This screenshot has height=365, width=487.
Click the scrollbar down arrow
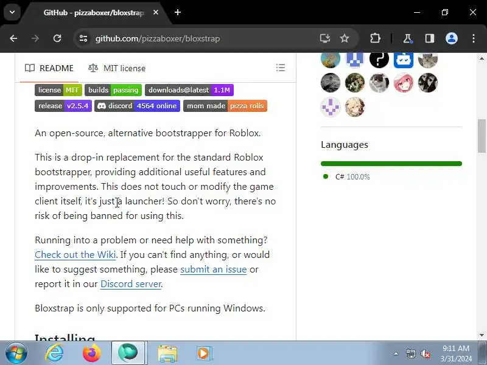click(x=482, y=335)
